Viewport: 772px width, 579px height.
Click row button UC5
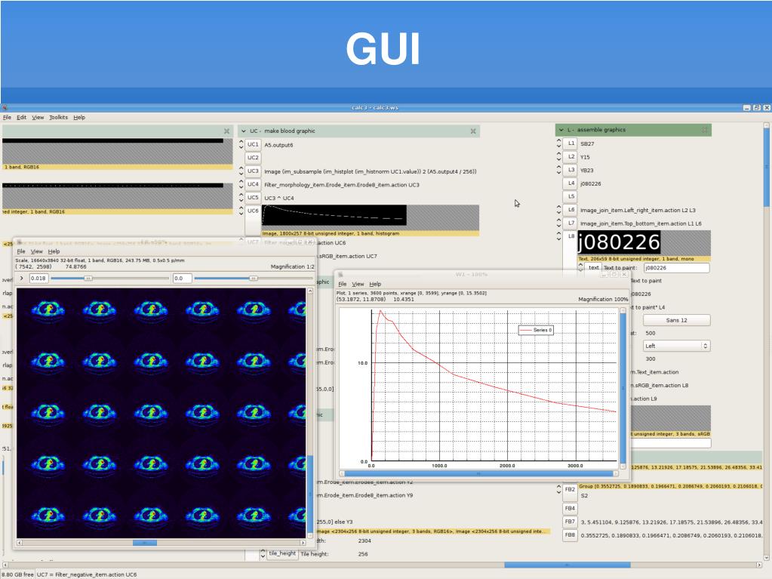point(253,198)
